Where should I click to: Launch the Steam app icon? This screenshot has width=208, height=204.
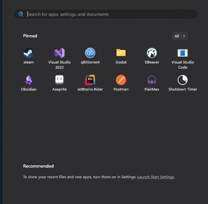point(29,53)
